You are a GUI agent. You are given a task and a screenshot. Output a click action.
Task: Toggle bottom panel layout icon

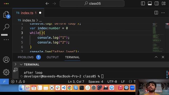point(150,3)
